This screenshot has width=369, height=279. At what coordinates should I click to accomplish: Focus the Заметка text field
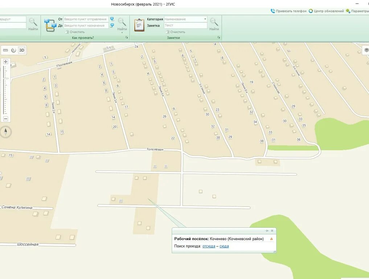click(185, 25)
